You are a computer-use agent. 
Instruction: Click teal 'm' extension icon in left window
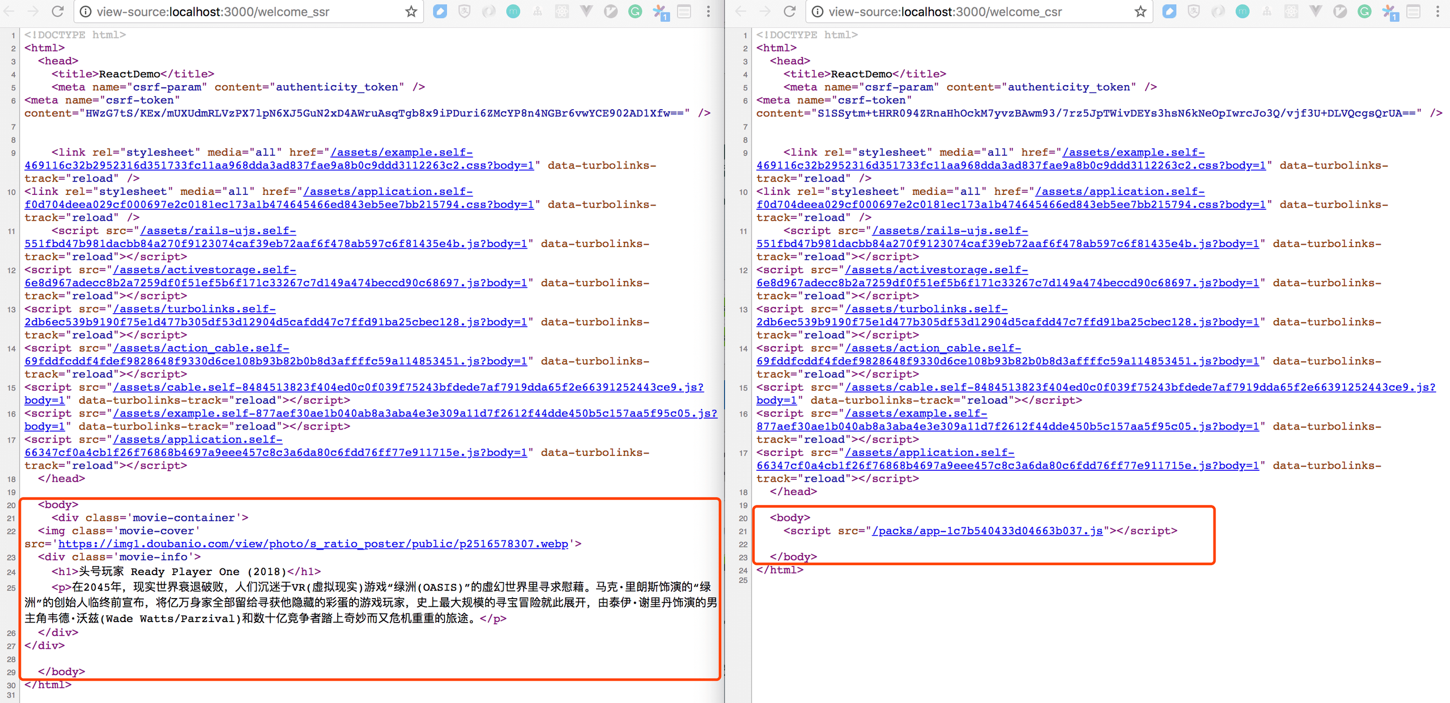(x=513, y=11)
